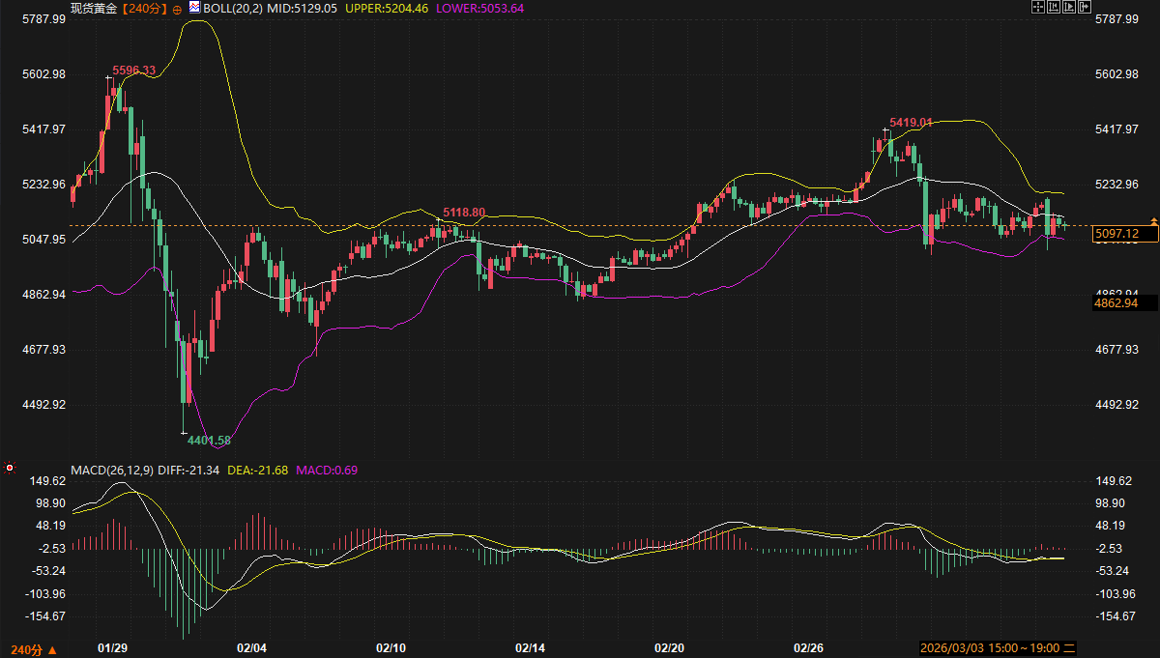Viewport: 1160px width, 658px height.
Task: Open MACD(26,12,9) indicator settings
Action: (x=112, y=471)
